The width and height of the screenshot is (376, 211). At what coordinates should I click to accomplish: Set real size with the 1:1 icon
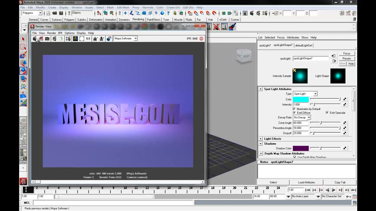[x=88, y=39]
